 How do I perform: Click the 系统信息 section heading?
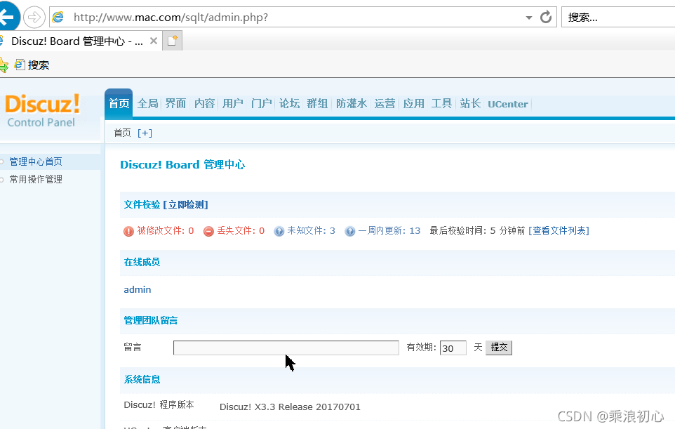(142, 379)
